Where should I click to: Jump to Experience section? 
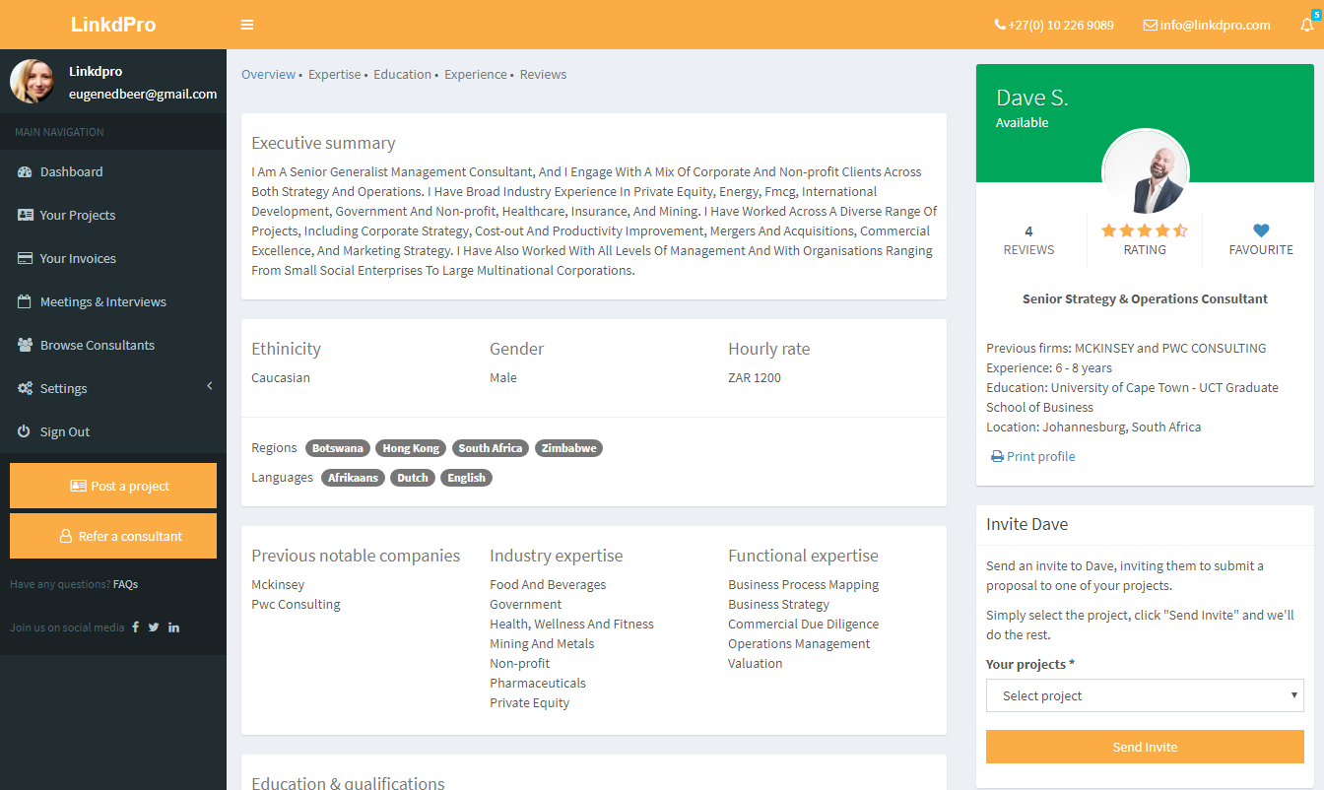click(476, 74)
